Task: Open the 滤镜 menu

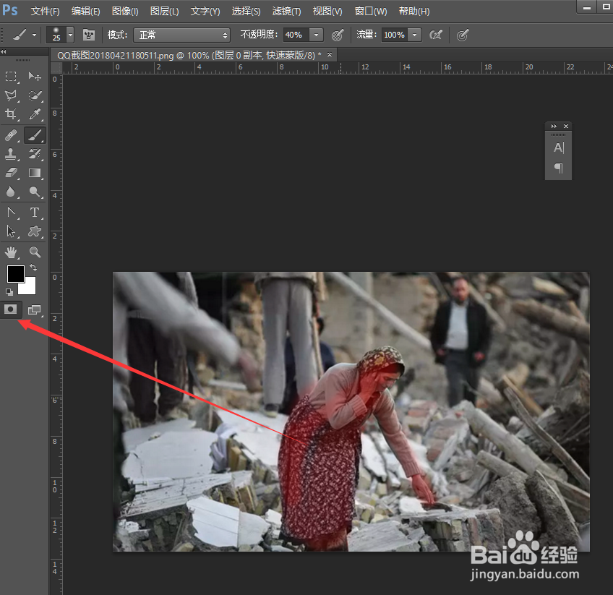Action: pyautogui.click(x=286, y=11)
